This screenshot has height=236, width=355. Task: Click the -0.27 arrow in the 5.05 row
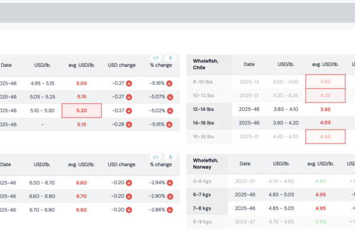pyautogui.click(x=129, y=84)
